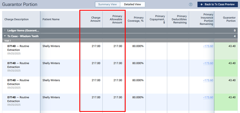Click the Patient Name column header

tap(51, 19)
